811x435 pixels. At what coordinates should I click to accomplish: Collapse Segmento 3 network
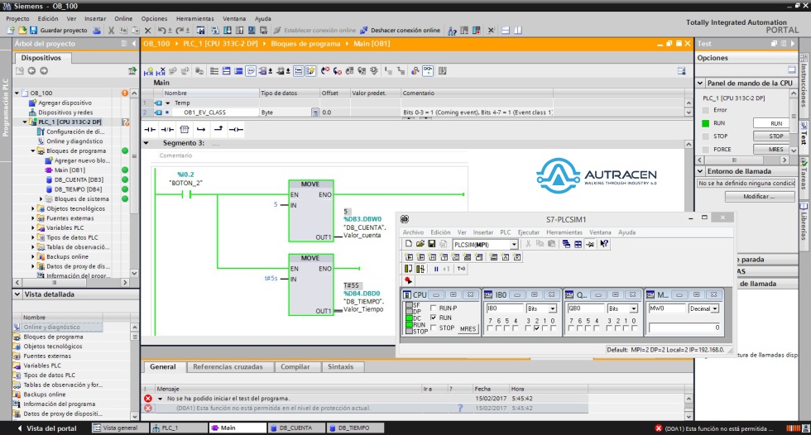point(146,143)
